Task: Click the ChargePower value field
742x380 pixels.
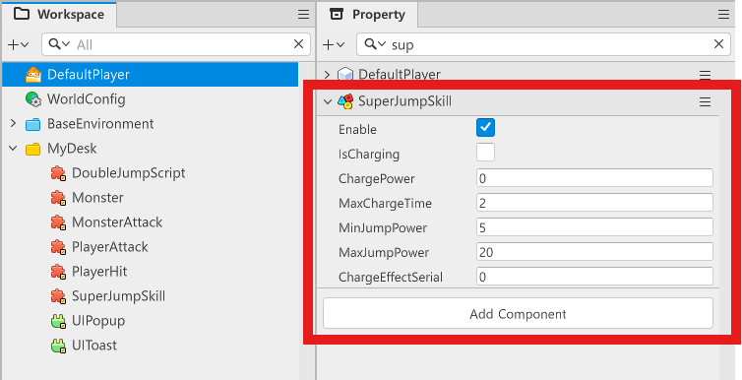Action: [594, 178]
